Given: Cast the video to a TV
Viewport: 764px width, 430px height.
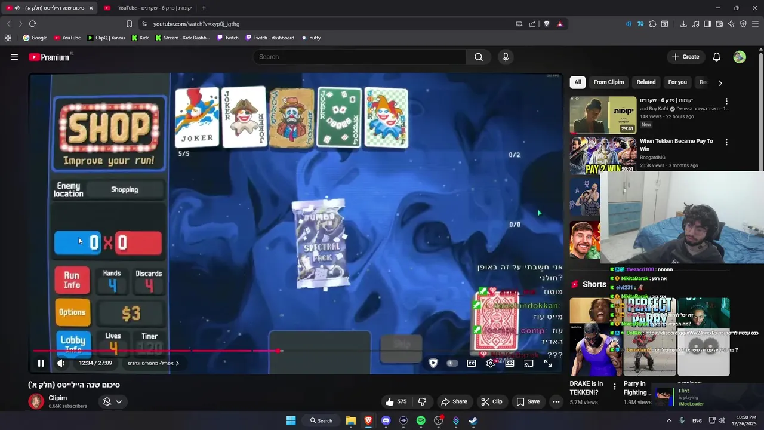Looking at the screenshot, I should (x=529, y=363).
